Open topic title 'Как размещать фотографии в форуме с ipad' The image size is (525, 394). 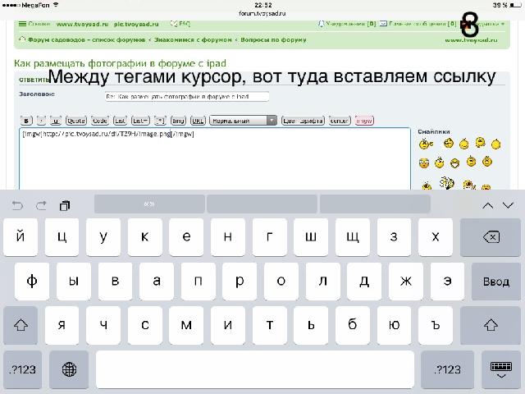(120, 63)
